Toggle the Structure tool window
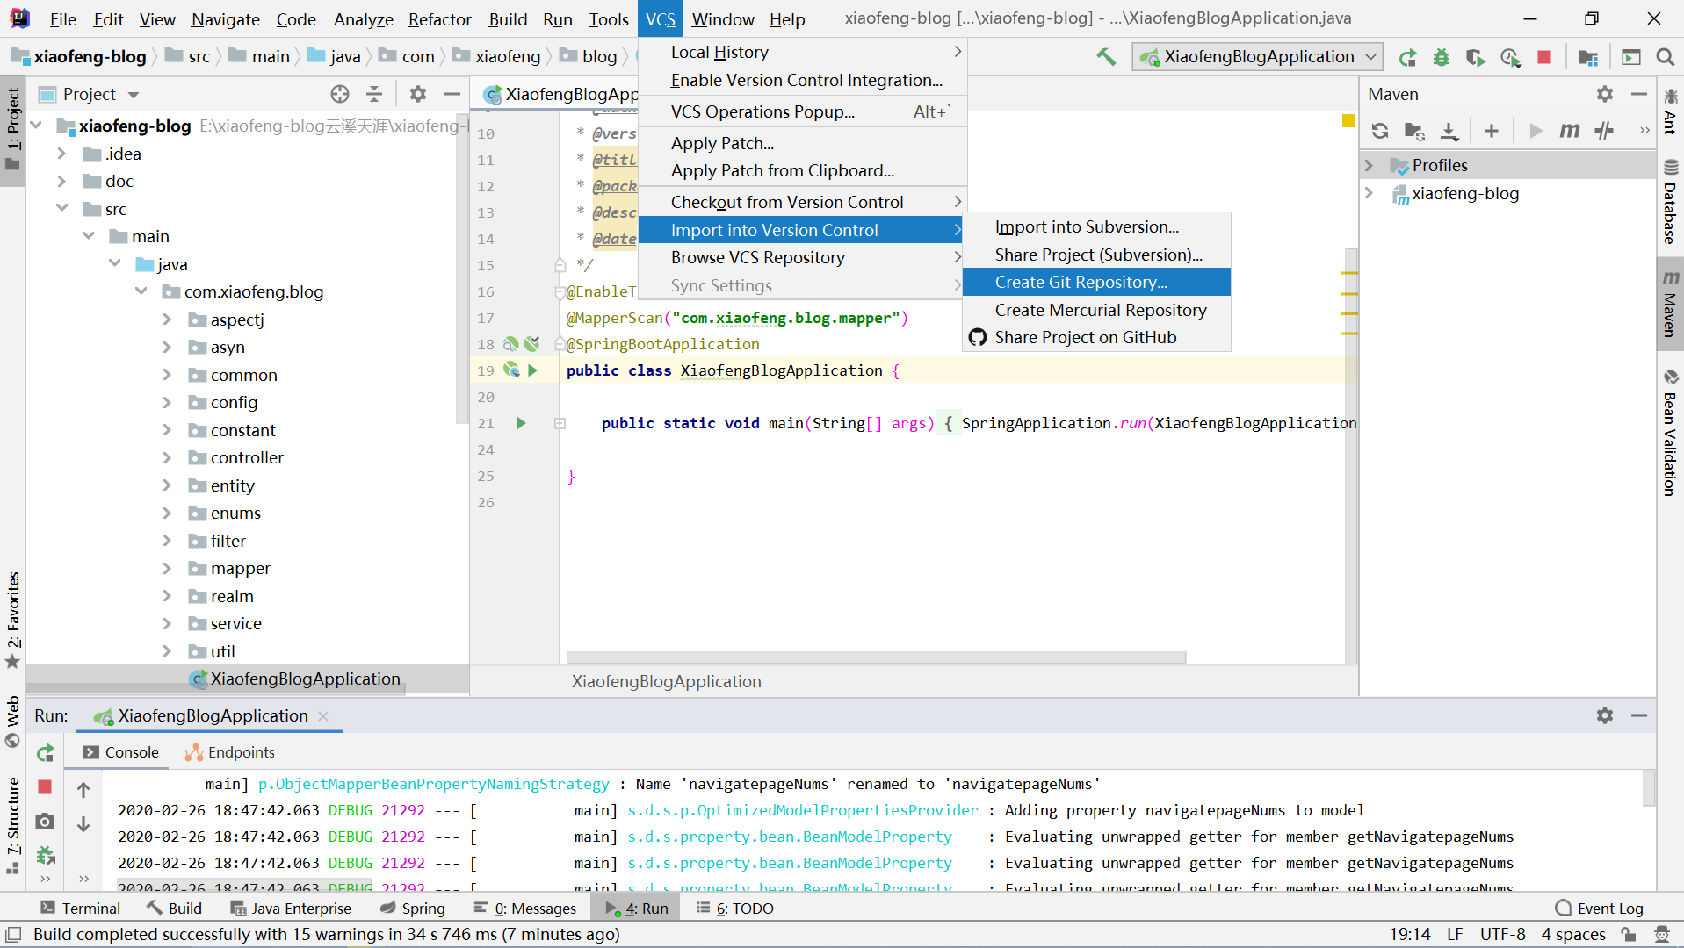 point(13,825)
